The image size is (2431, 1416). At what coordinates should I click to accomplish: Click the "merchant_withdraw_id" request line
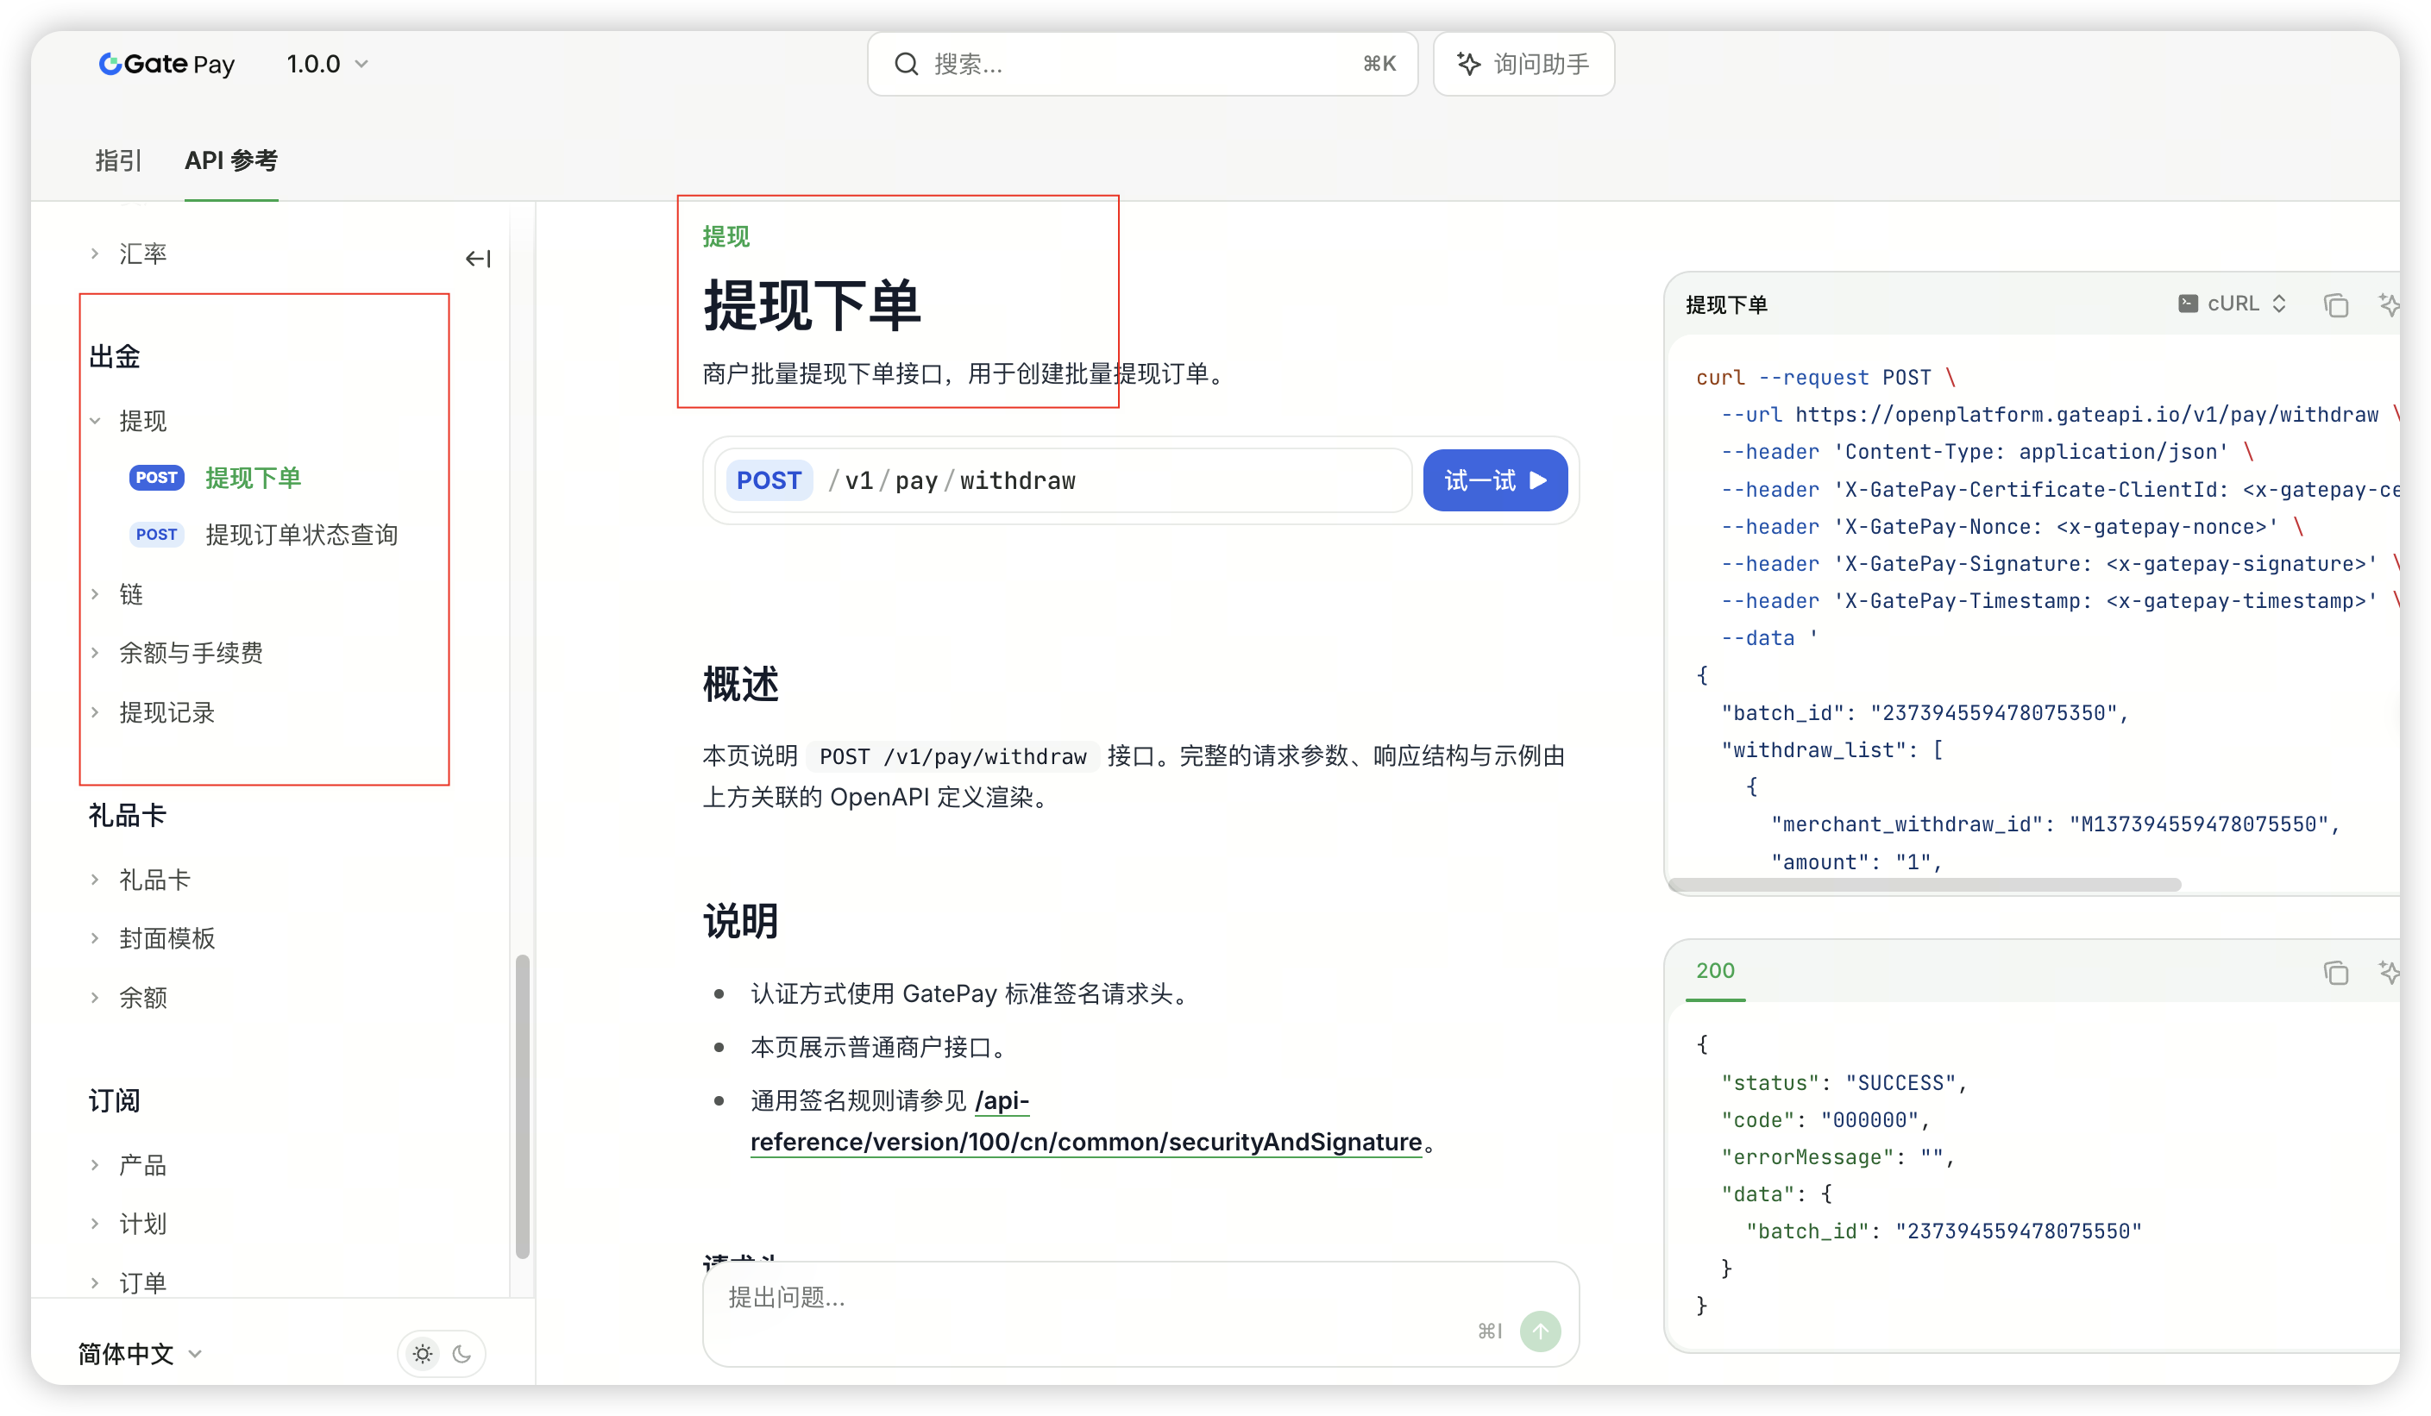2055,824
